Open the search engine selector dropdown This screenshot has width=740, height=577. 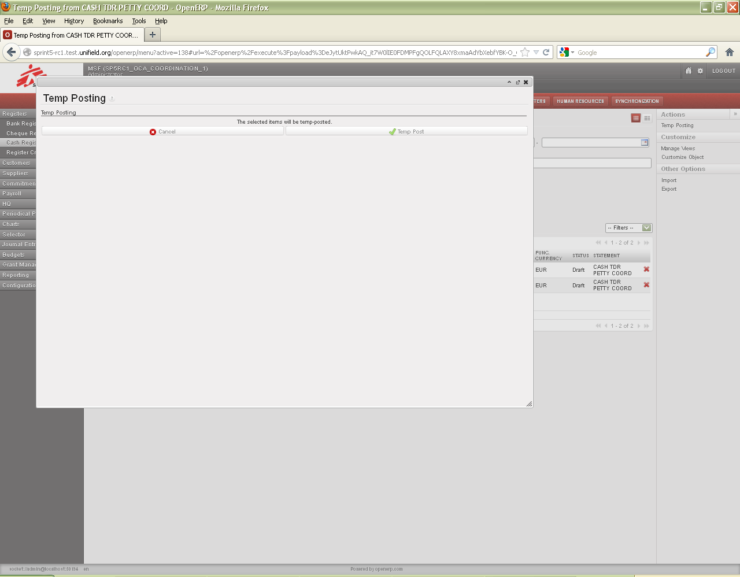pos(567,52)
